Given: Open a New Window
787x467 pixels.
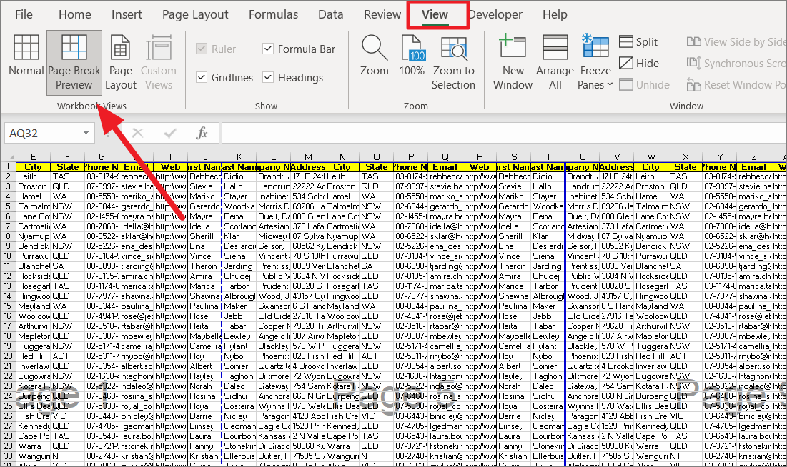Looking at the screenshot, I should click(x=513, y=63).
